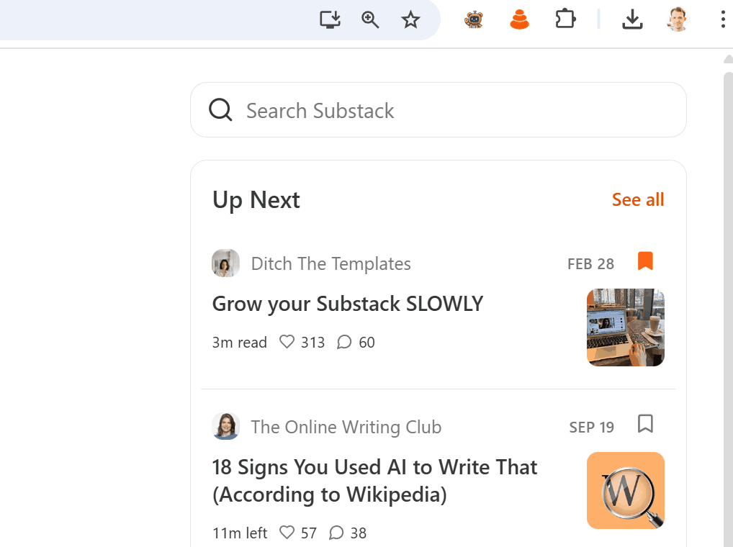Screen dimensions: 733x547
Task: Open the Chrome three-dot menu
Action: (x=723, y=19)
